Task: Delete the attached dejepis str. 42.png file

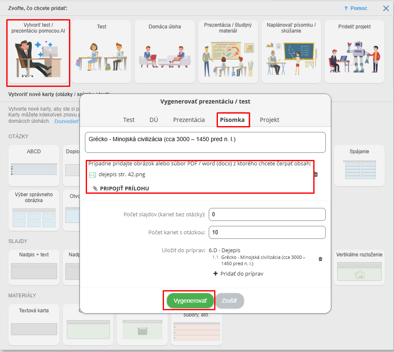Action: (x=316, y=175)
